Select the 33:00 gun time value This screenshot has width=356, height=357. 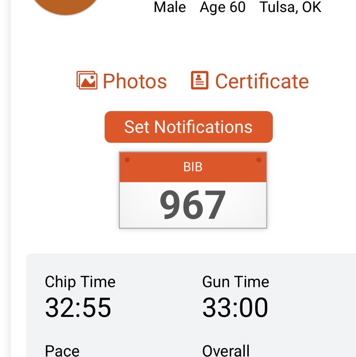click(235, 308)
